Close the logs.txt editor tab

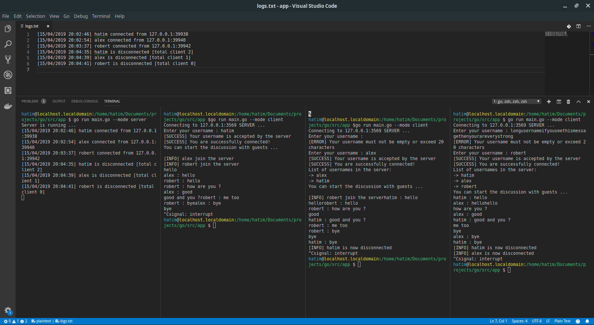pos(48,26)
